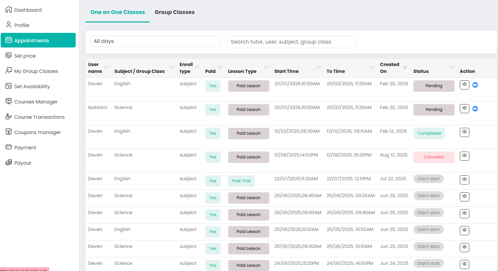Sort table by Subject / Group Class column
The width and height of the screenshot is (498, 271).
(x=172, y=67)
